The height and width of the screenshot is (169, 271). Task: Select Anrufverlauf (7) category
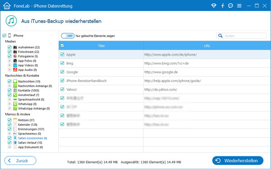click(x=28, y=95)
